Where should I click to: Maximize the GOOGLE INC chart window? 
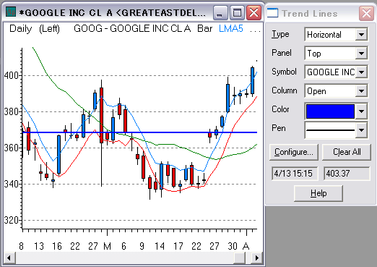(237, 12)
